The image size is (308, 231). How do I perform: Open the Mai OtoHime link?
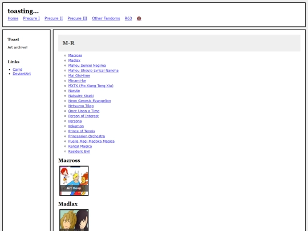point(79,76)
